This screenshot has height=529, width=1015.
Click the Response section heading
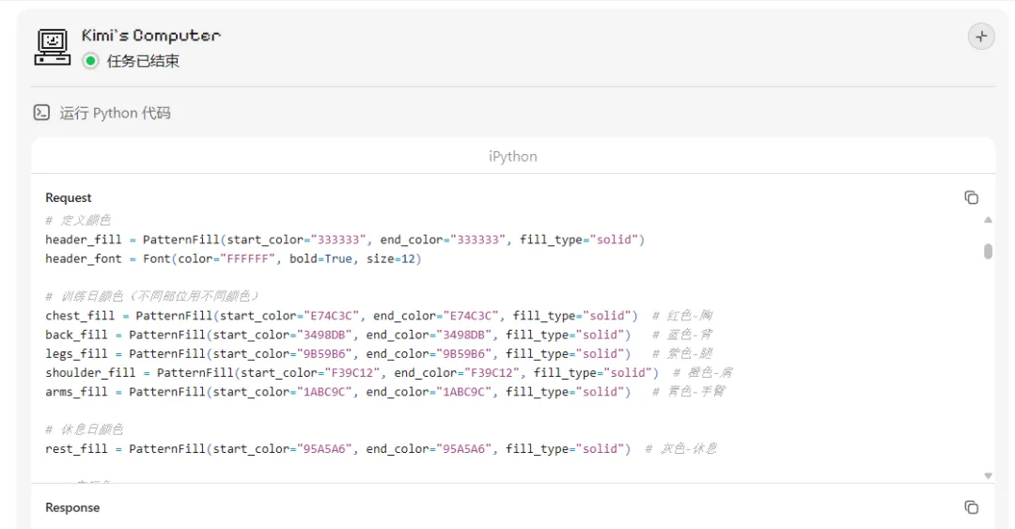pyautogui.click(x=72, y=507)
